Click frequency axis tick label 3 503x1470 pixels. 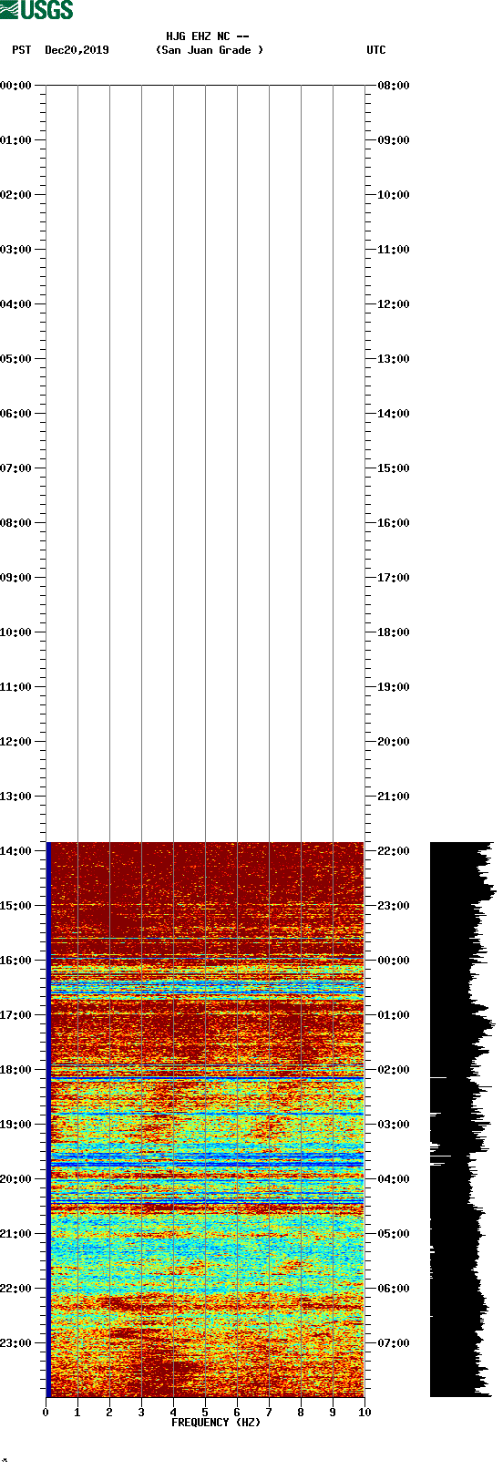(x=141, y=1413)
